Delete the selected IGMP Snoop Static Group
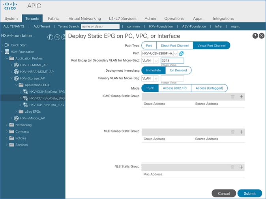This screenshot has height=199, width=266. (233, 97)
